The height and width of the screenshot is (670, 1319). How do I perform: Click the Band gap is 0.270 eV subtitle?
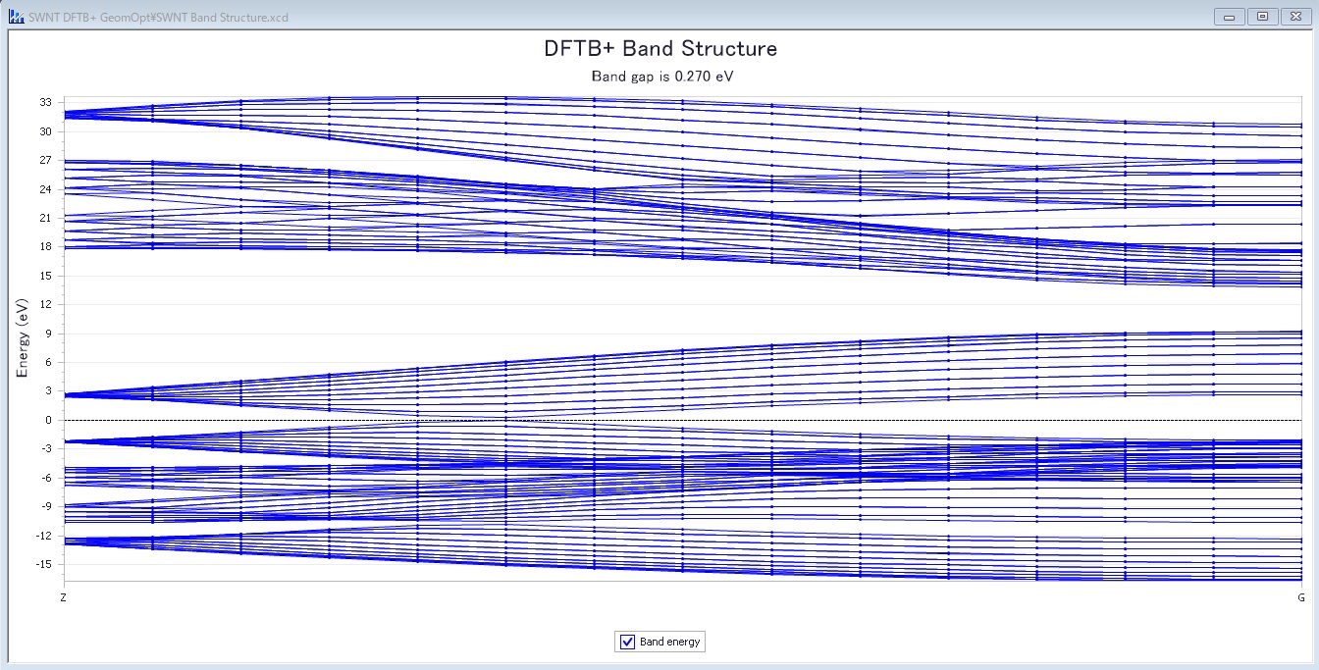click(659, 76)
